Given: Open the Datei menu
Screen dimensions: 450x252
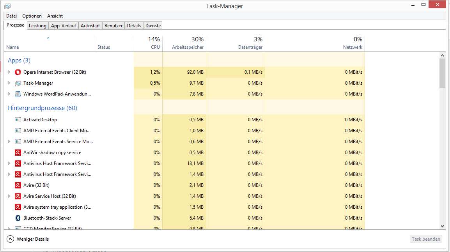Looking at the screenshot, I should [x=11, y=16].
